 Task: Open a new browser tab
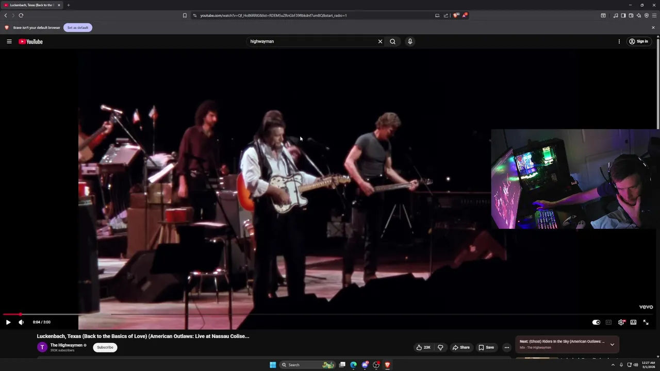pos(68,5)
